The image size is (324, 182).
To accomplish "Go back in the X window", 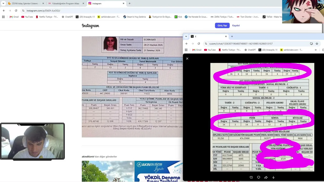I will [x=187, y=43].
